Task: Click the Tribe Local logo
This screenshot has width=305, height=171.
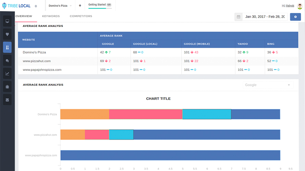Action: (16, 6)
